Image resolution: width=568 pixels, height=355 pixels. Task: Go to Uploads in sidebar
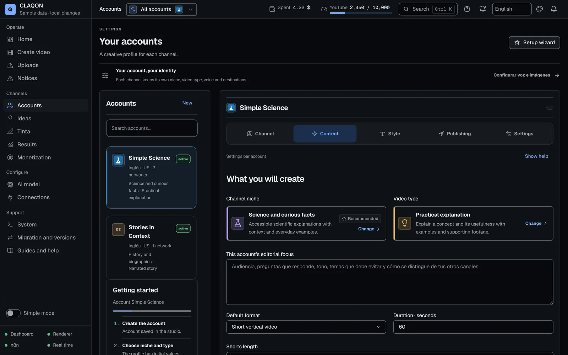pyautogui.click(x=45, y=65)
